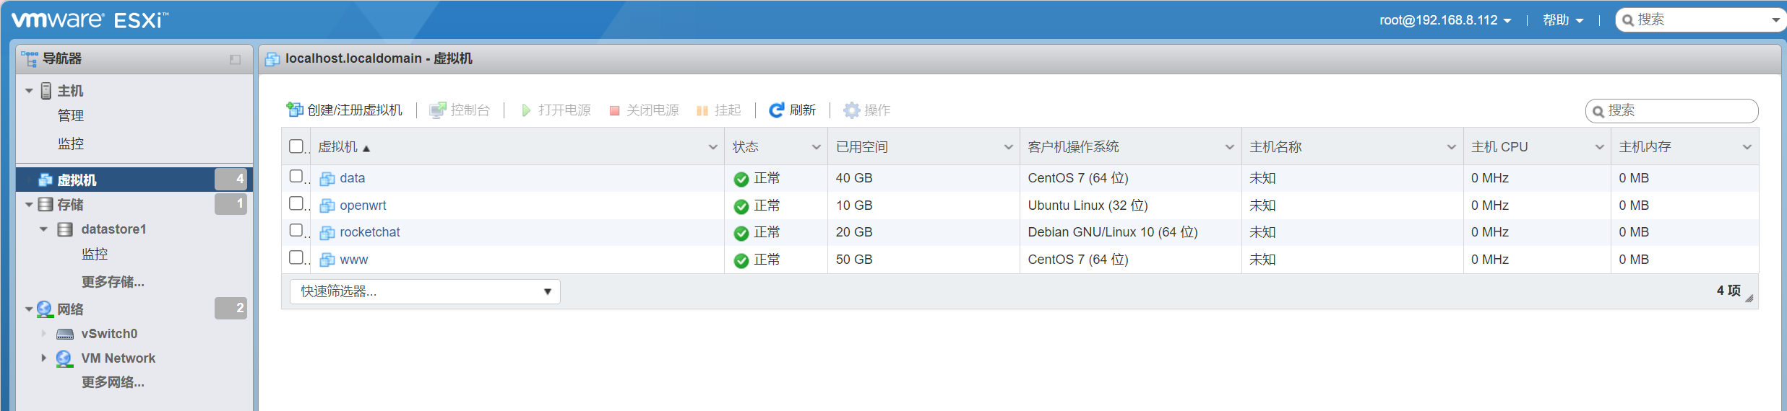Click the resize grip beside 4 项
The width and height of the screenshot is (1787, 411).
coord(1749,299)
